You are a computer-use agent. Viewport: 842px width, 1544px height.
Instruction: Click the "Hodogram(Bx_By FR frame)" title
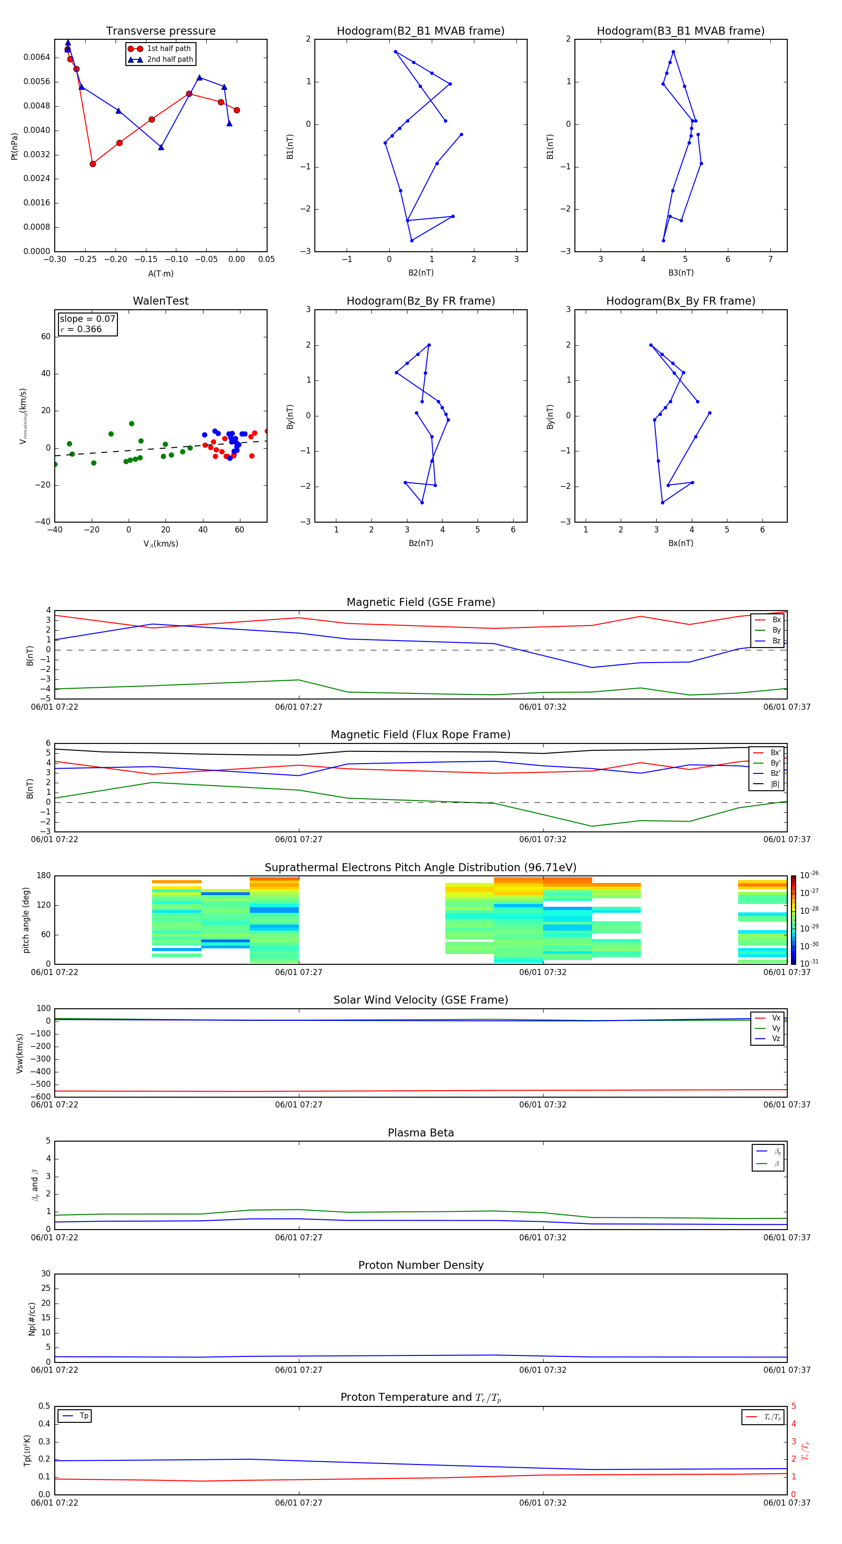point(680,301)
